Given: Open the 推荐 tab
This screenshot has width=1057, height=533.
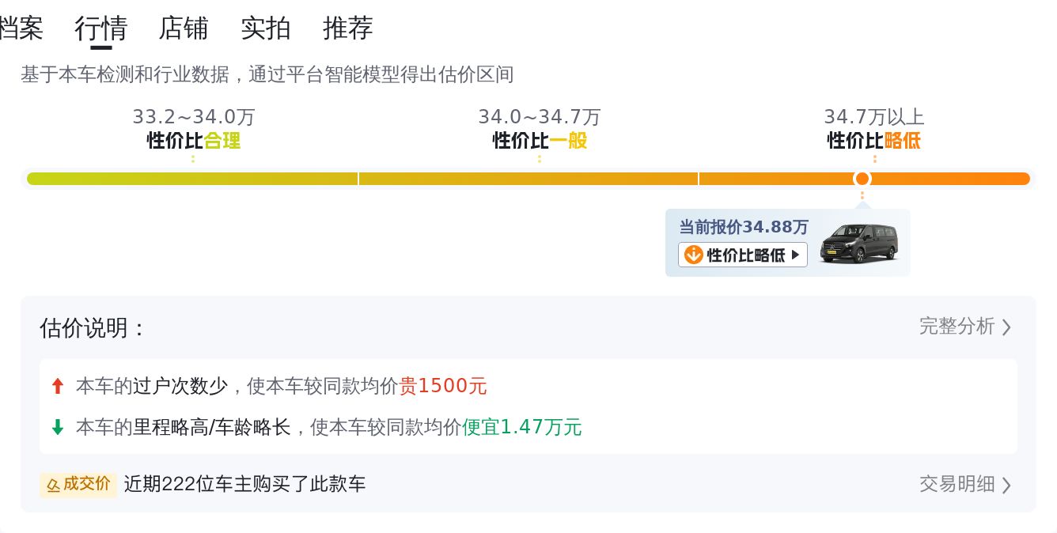Looking at the screenshot, I should tap(348, 28).
